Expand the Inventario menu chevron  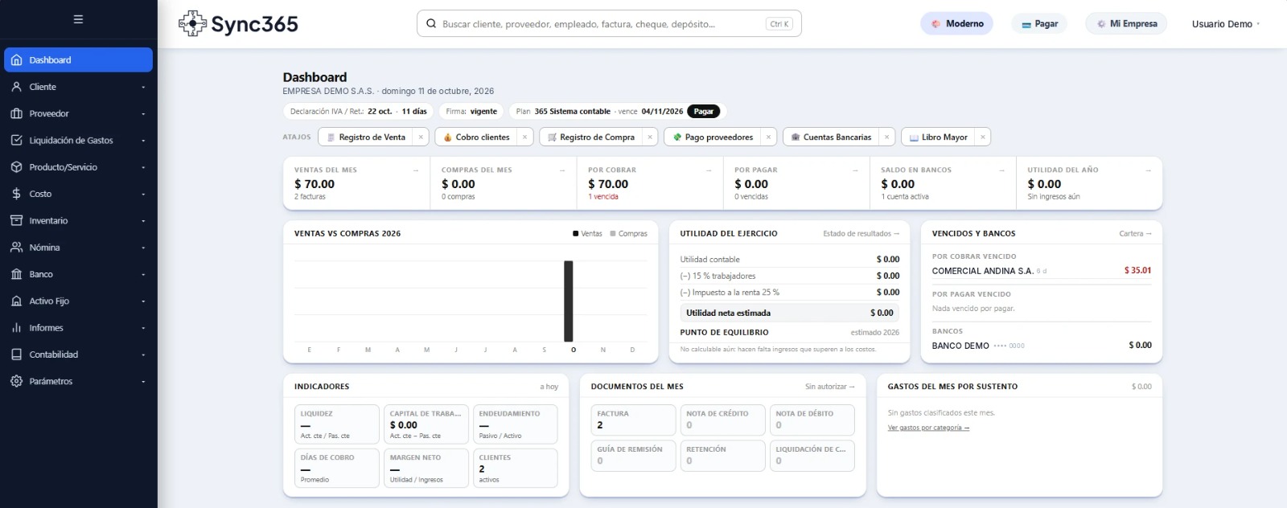pyautogui.click(x=143, y=221)
